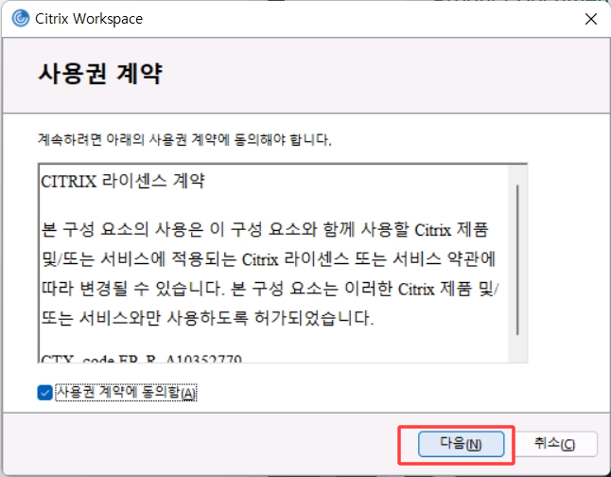Click the license line starting with 본 구성 요소의 사용은
This screenshot has width=611, height=477.
click(x=265, y=229)
